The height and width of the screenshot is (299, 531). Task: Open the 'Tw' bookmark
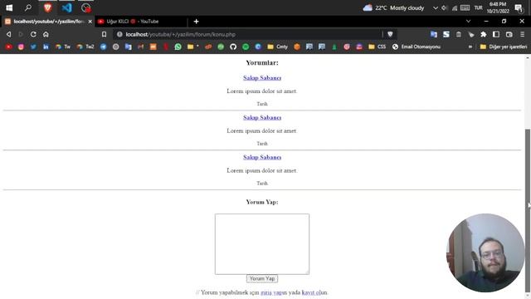[63, 47]
